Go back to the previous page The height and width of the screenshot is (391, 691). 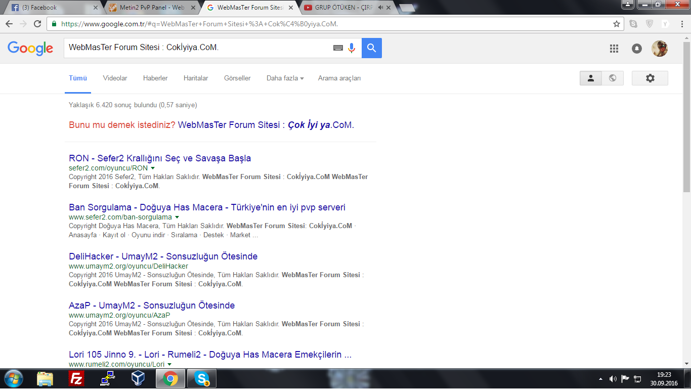(9, 24)
